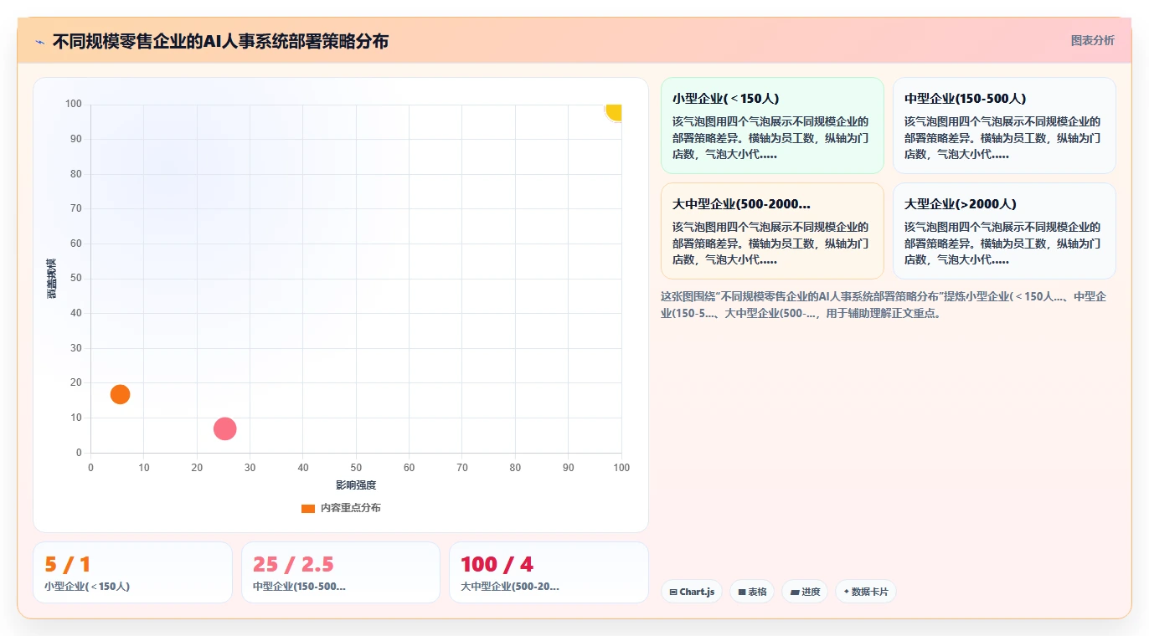The image size is (1149, 636).
Task: Select the yellow bubble at the chart's corner
Action: click(x=614, y=111)
